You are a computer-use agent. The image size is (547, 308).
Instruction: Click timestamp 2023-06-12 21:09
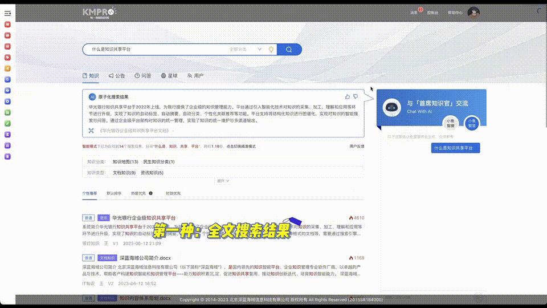(142, 244)
